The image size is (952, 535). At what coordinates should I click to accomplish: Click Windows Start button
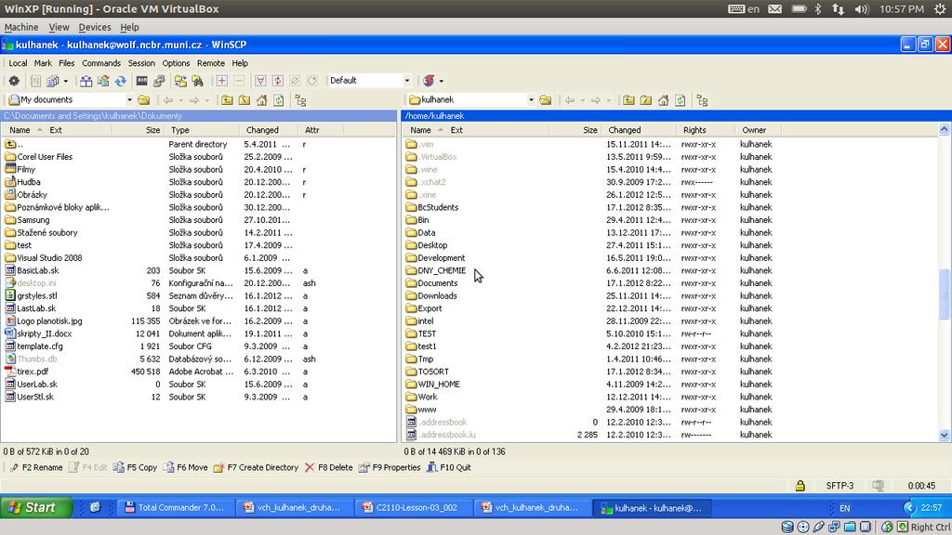tap(35, 508)
